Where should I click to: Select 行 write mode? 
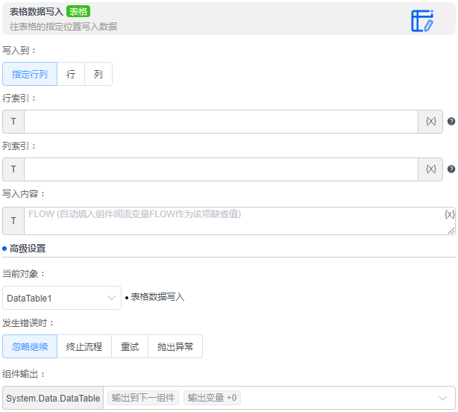point(71,74)
